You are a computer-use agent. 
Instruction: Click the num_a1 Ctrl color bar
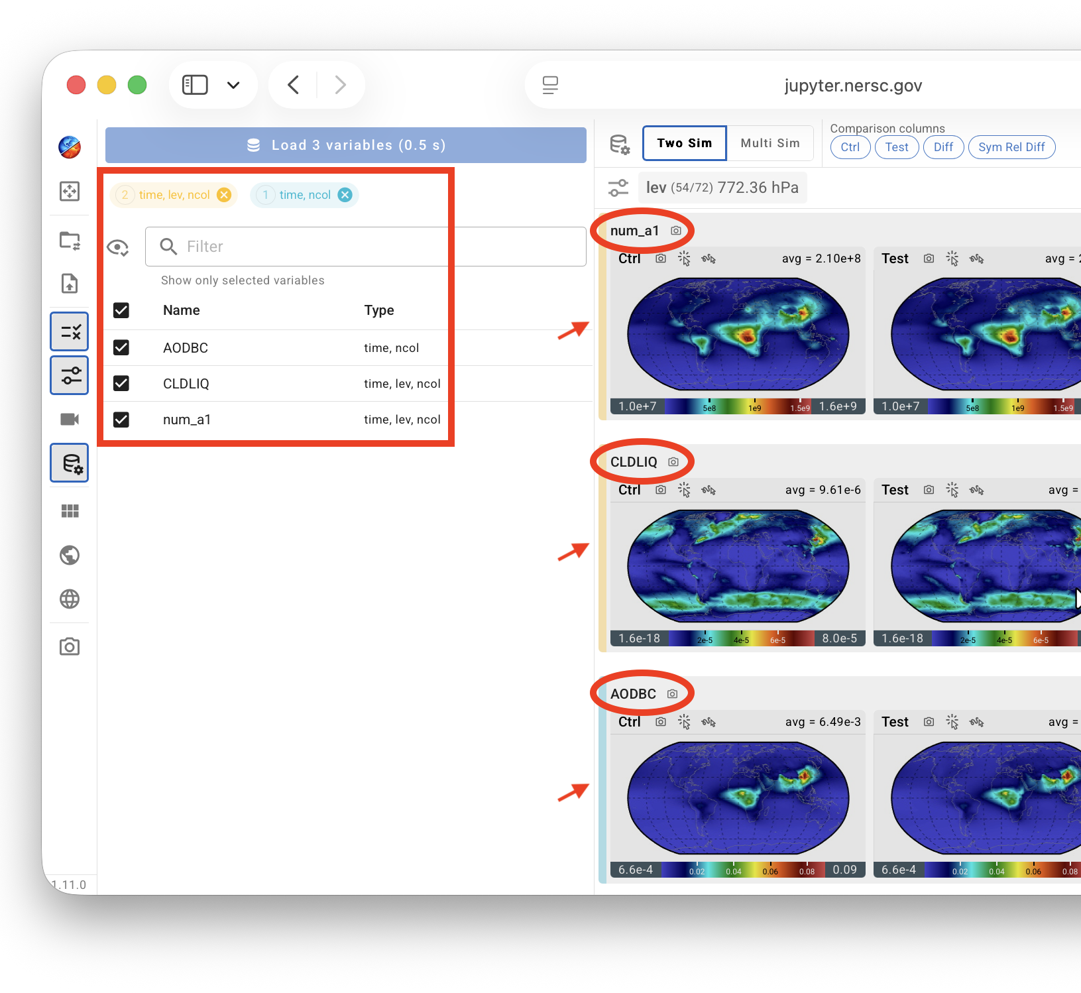click(x=738, y=406)
